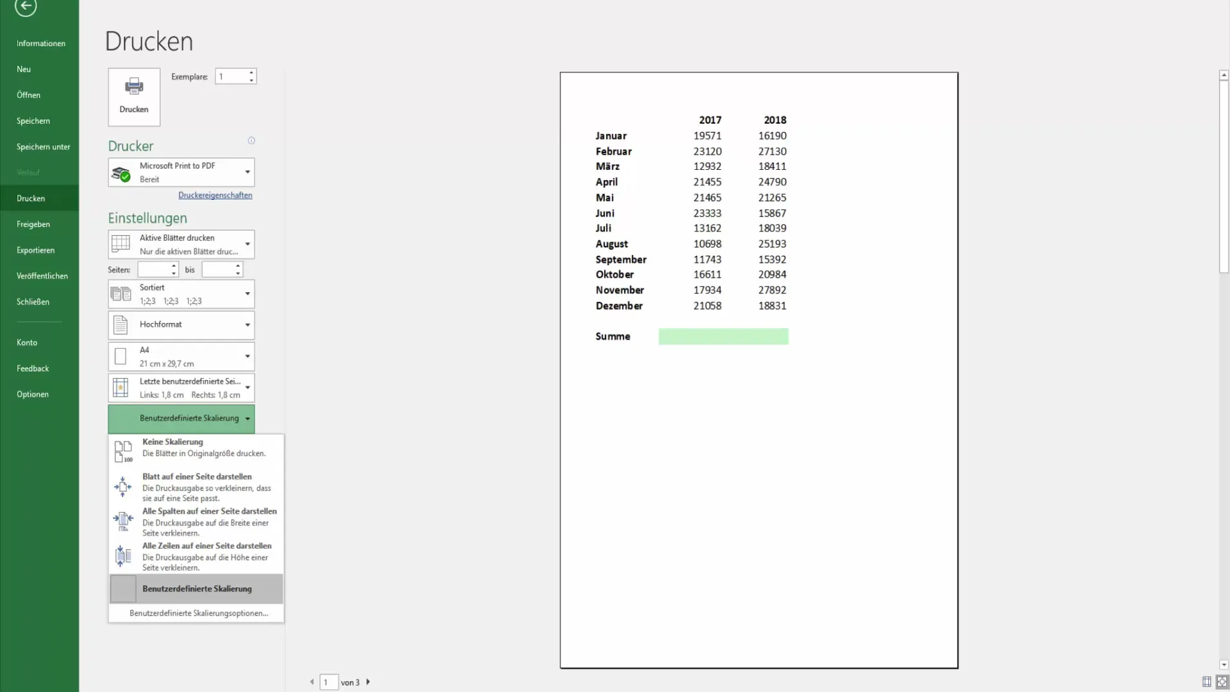Collapse the Benutzerdefinierte Skalierung dropdown
Image resolution: width=1230 pixels, height=692 pixels.
pyautogui.click(x=181, y=418)
